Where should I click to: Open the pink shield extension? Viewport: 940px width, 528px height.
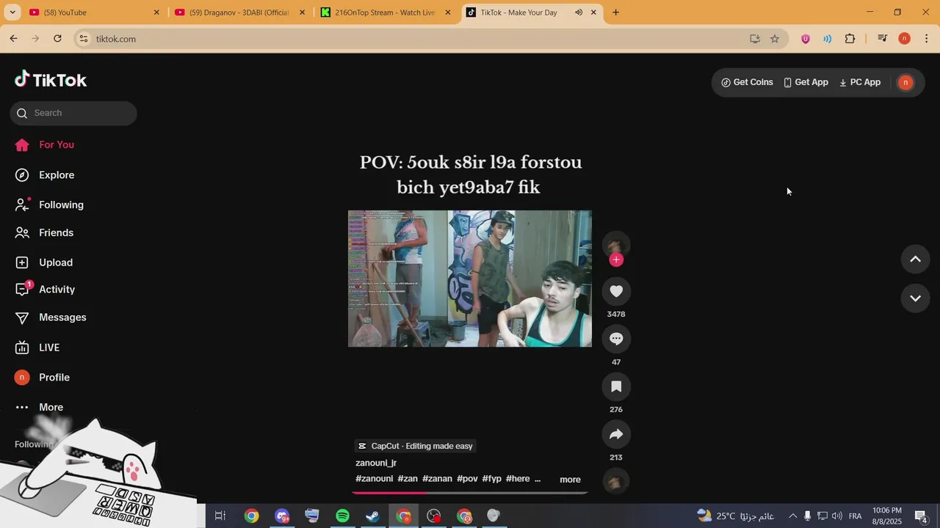806,39
